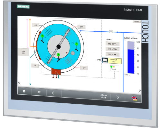Select the green mixer motor at the bottom center
The width and height of the screenshot is (161, 128).
(x=58, y=55)
